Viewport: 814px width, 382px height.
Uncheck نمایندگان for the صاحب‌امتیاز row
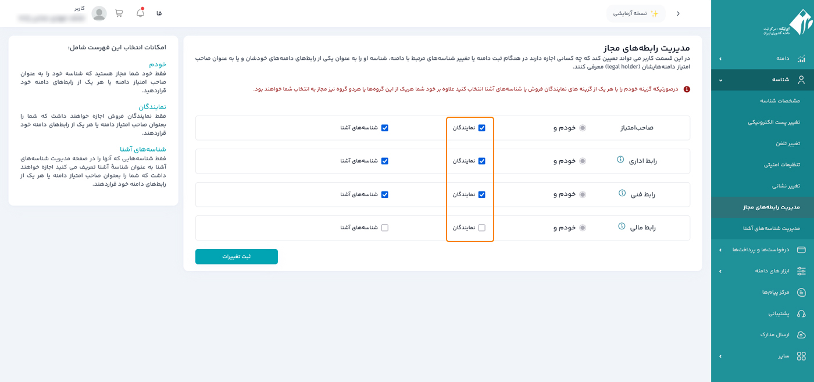click(x=481, y=128)
